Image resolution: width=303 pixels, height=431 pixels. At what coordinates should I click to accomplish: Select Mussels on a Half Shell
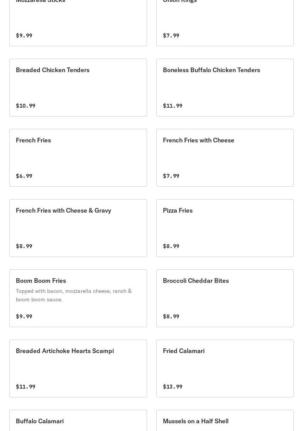click(x=225, y=421)
